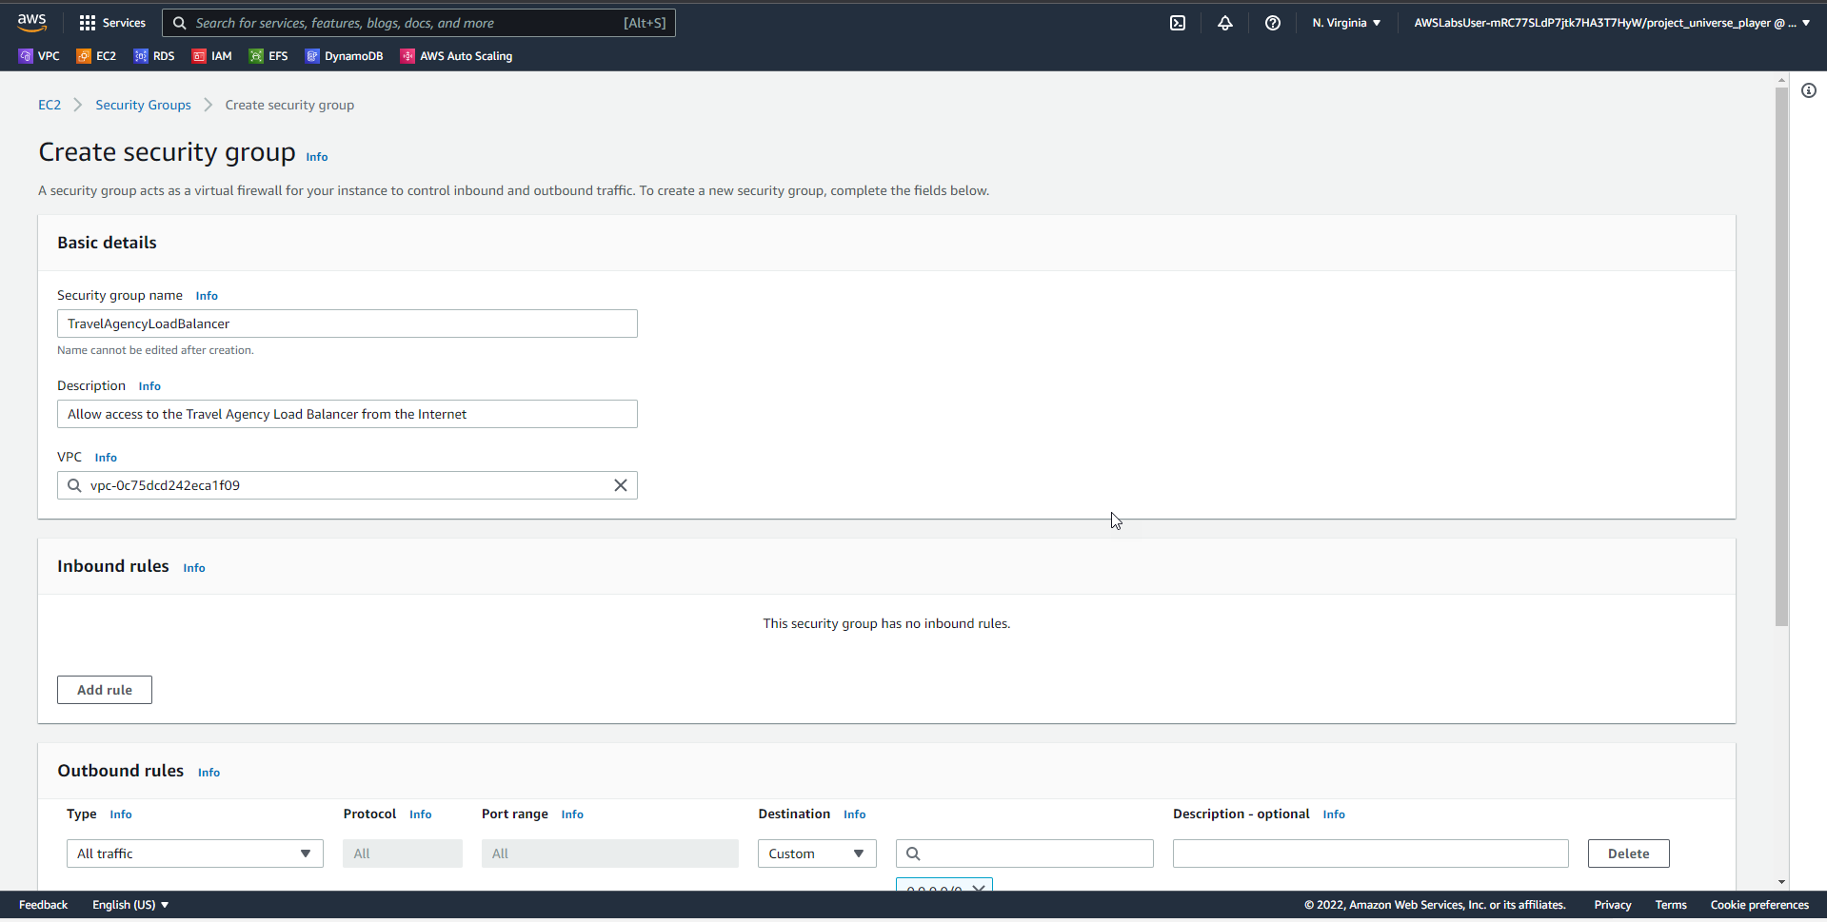The image size is (1827, 922).
Task: Open the notifications bell
Action: (1225, 23)
